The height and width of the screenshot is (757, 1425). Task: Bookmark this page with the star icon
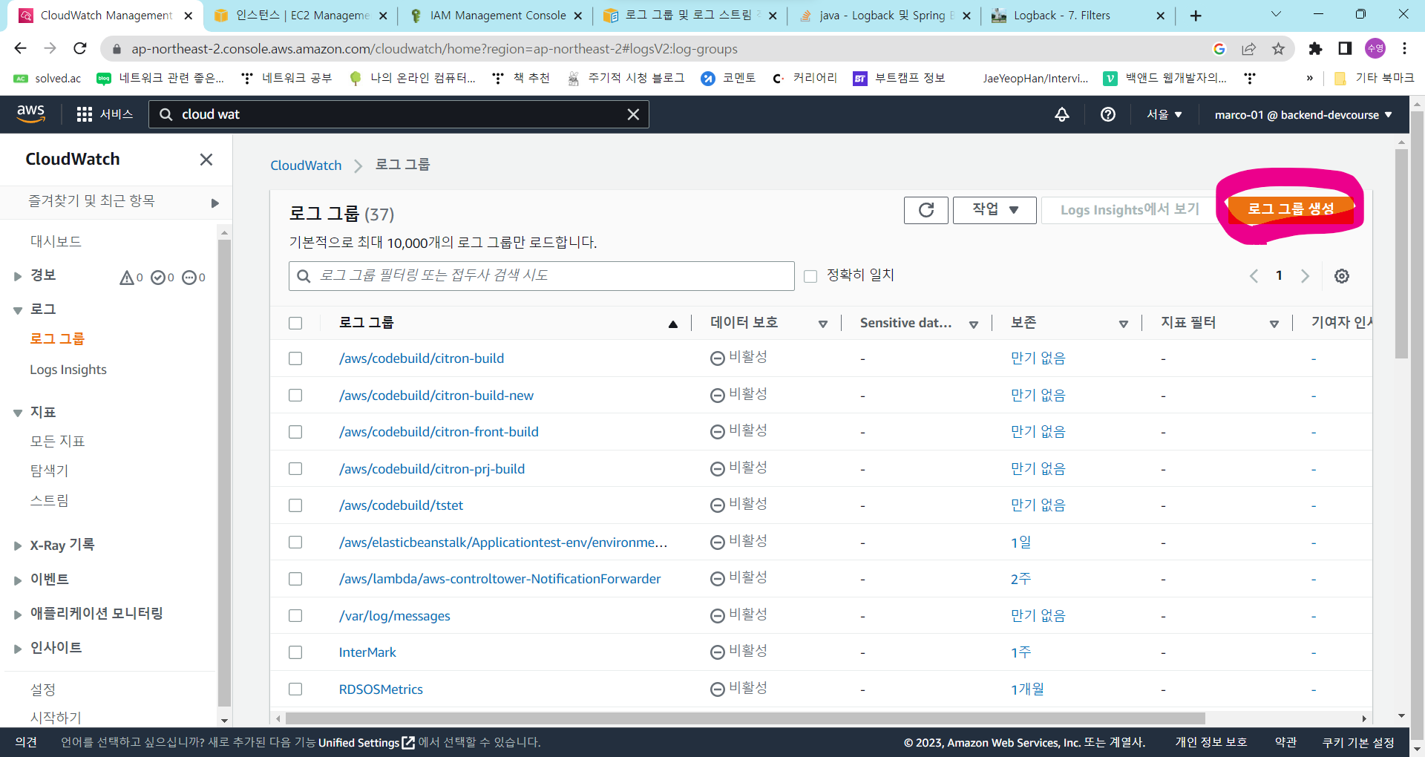pyautogui.click(x=1278, y=48)
